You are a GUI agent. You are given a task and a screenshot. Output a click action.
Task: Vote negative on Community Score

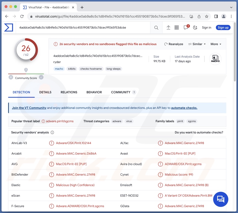[11, 77]
